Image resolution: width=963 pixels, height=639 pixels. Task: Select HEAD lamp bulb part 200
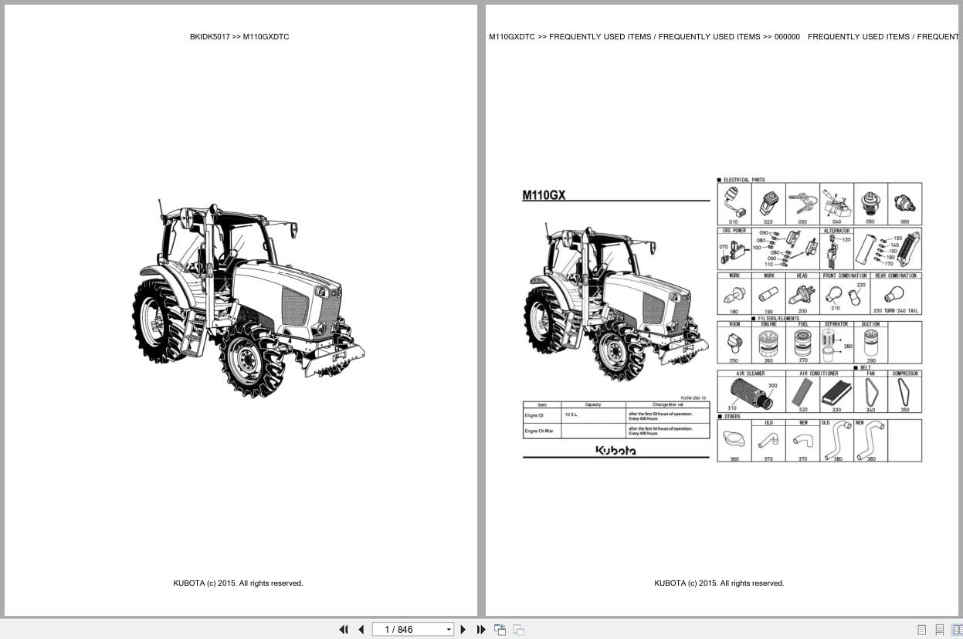802,296
